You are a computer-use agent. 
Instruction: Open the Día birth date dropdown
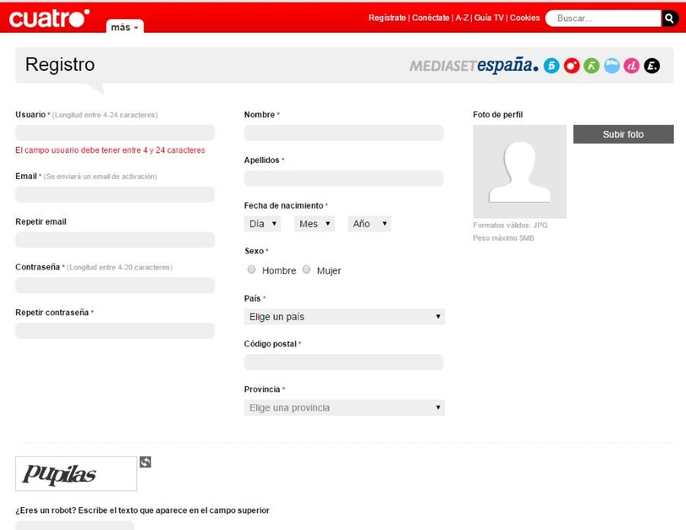(x=263, y=224)
